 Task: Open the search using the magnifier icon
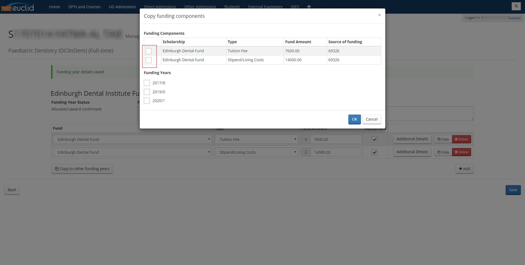pos(516,6)
